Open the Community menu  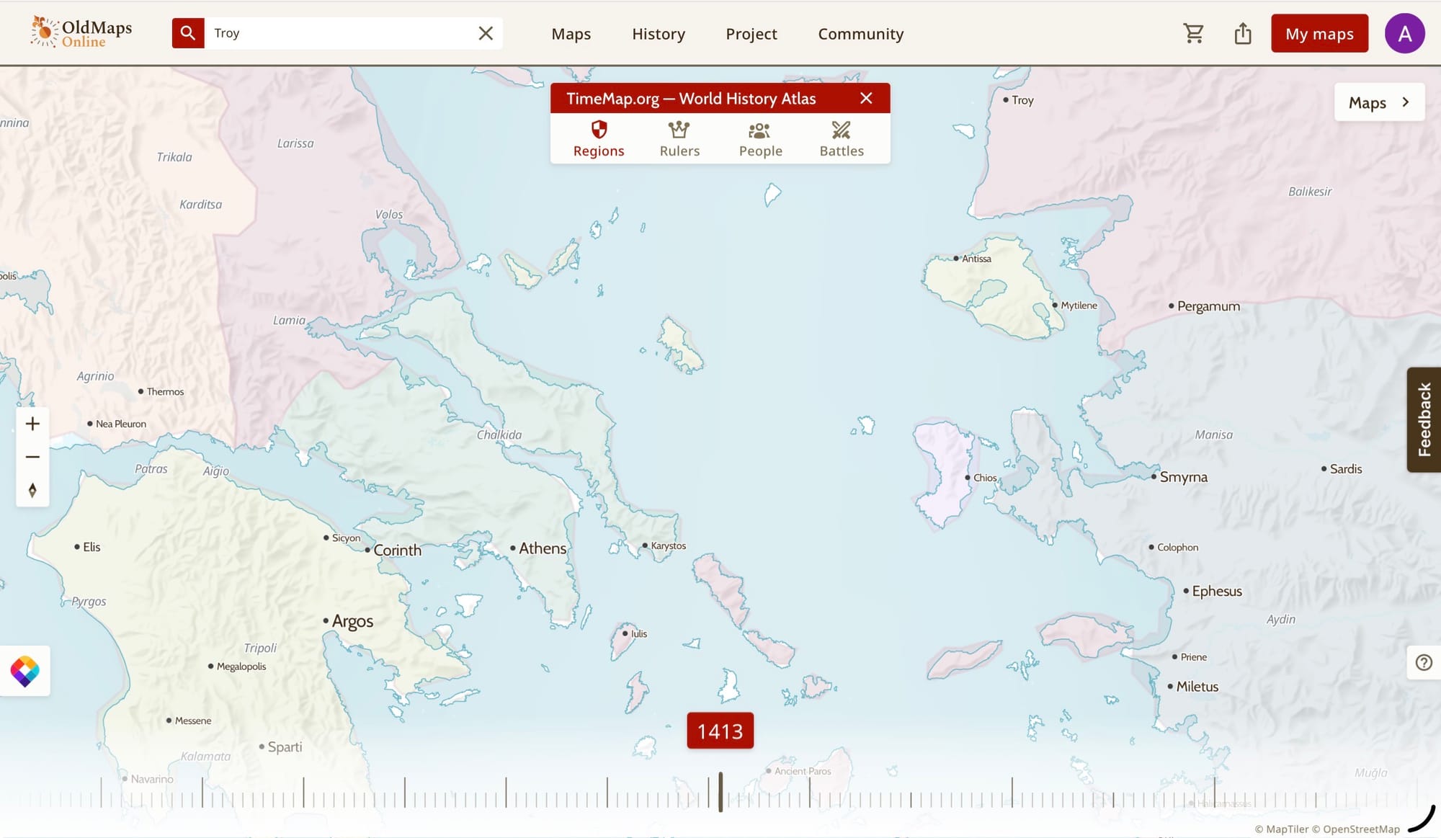click(860, 34)
